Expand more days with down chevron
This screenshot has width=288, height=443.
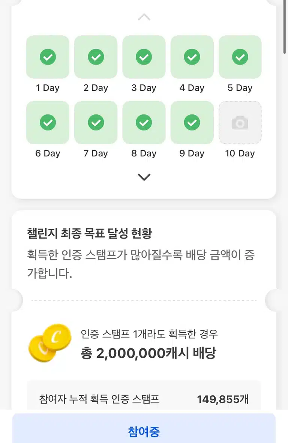click(x=144, y=177)
